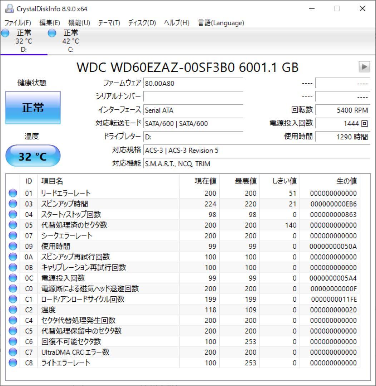Open the テーマ menu
The height and width of the screenshot is (386, 376).
(x=108, y=23)
